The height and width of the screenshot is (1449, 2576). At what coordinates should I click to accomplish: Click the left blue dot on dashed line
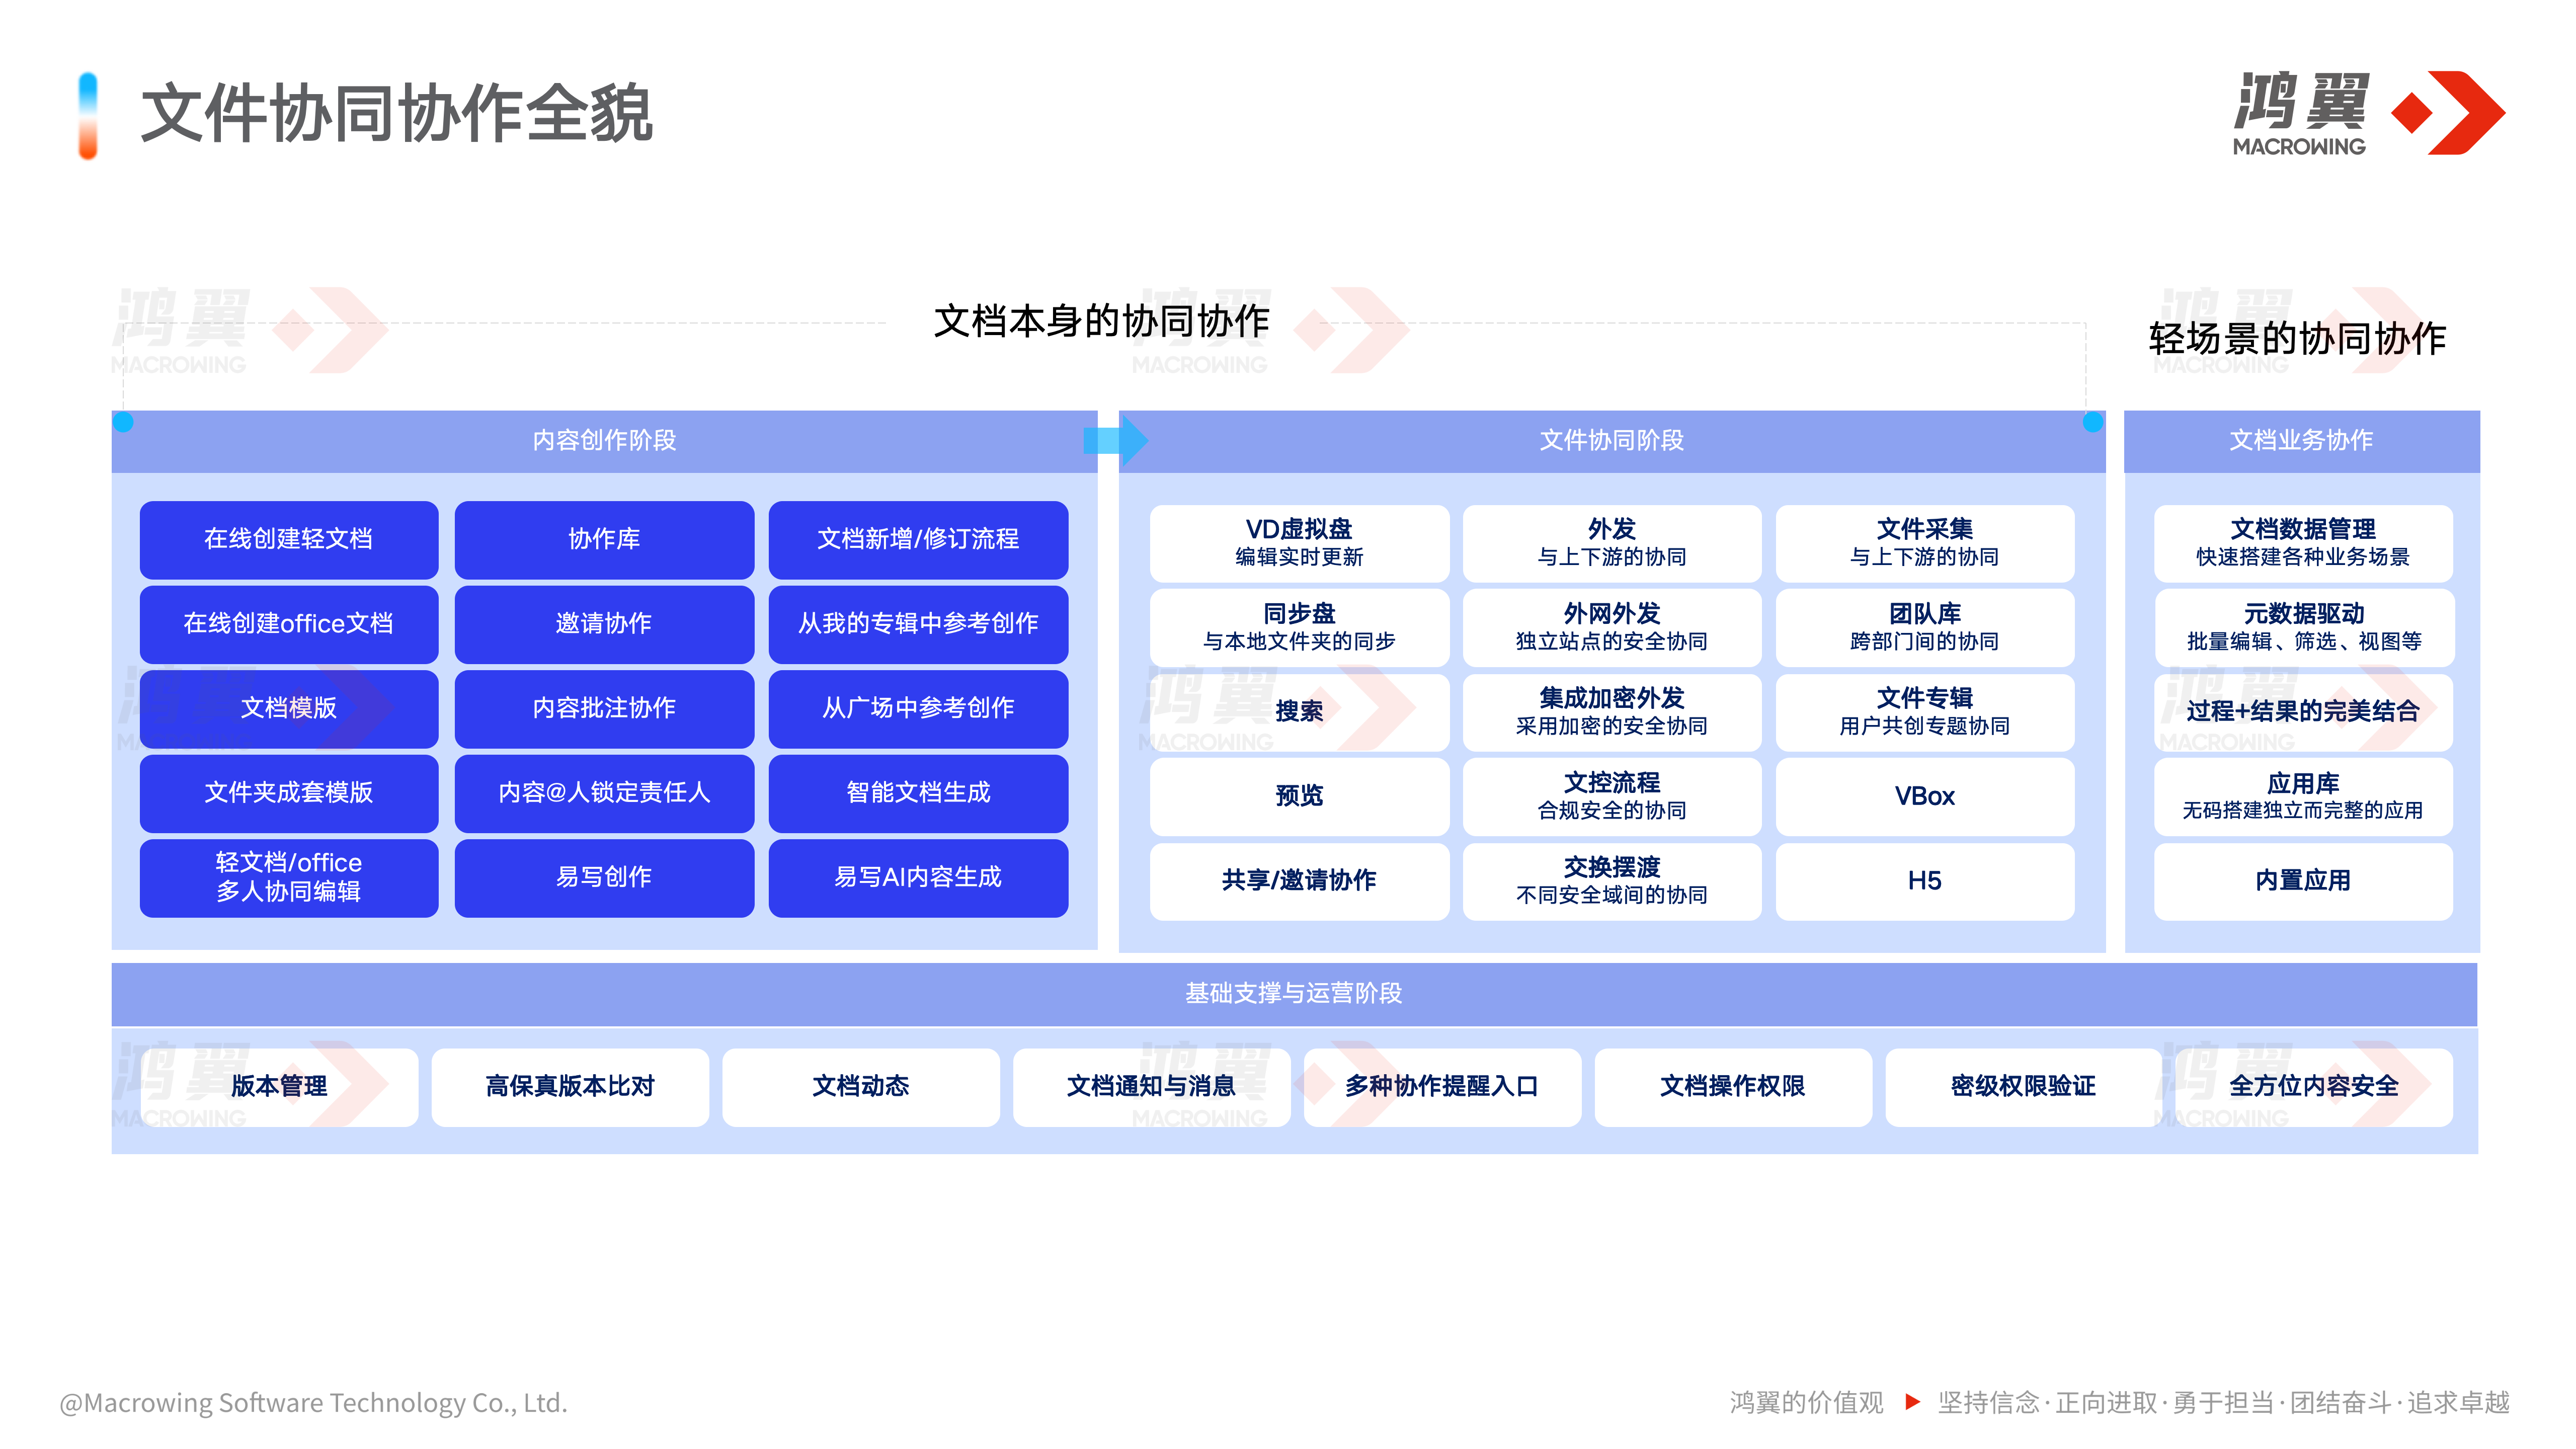pyautogui.click(x=123, y=422)
